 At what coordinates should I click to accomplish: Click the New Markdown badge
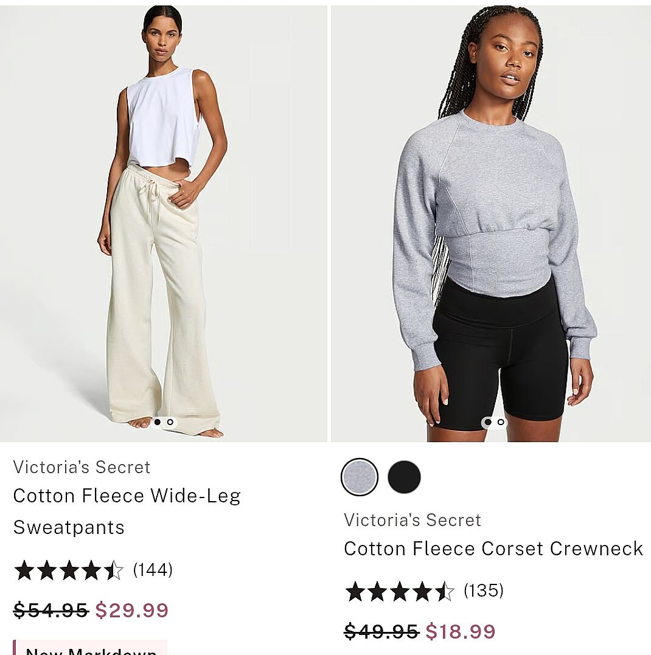(x=90, y=648)
